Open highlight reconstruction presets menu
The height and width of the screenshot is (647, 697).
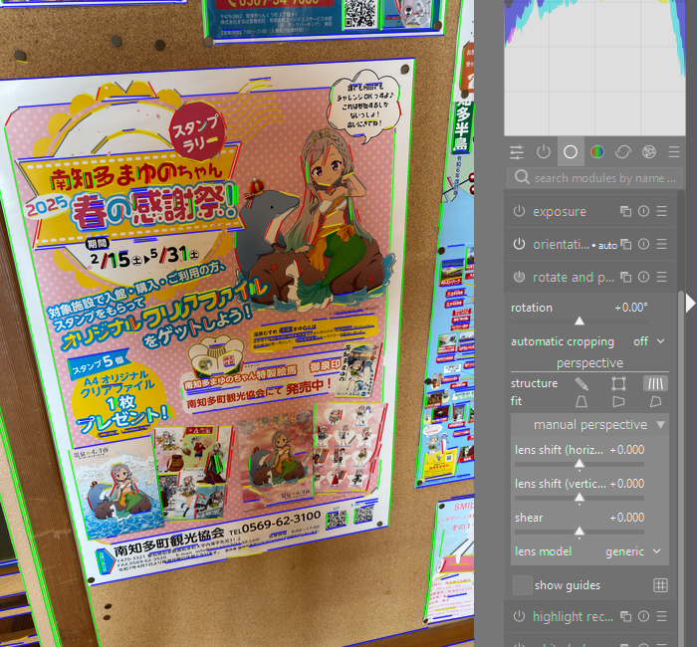click(661, 616)
